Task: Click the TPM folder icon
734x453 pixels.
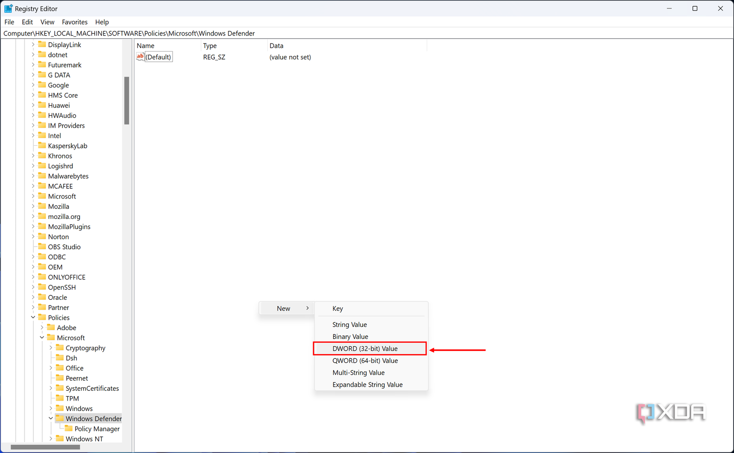Action: [x=60, y=398]
